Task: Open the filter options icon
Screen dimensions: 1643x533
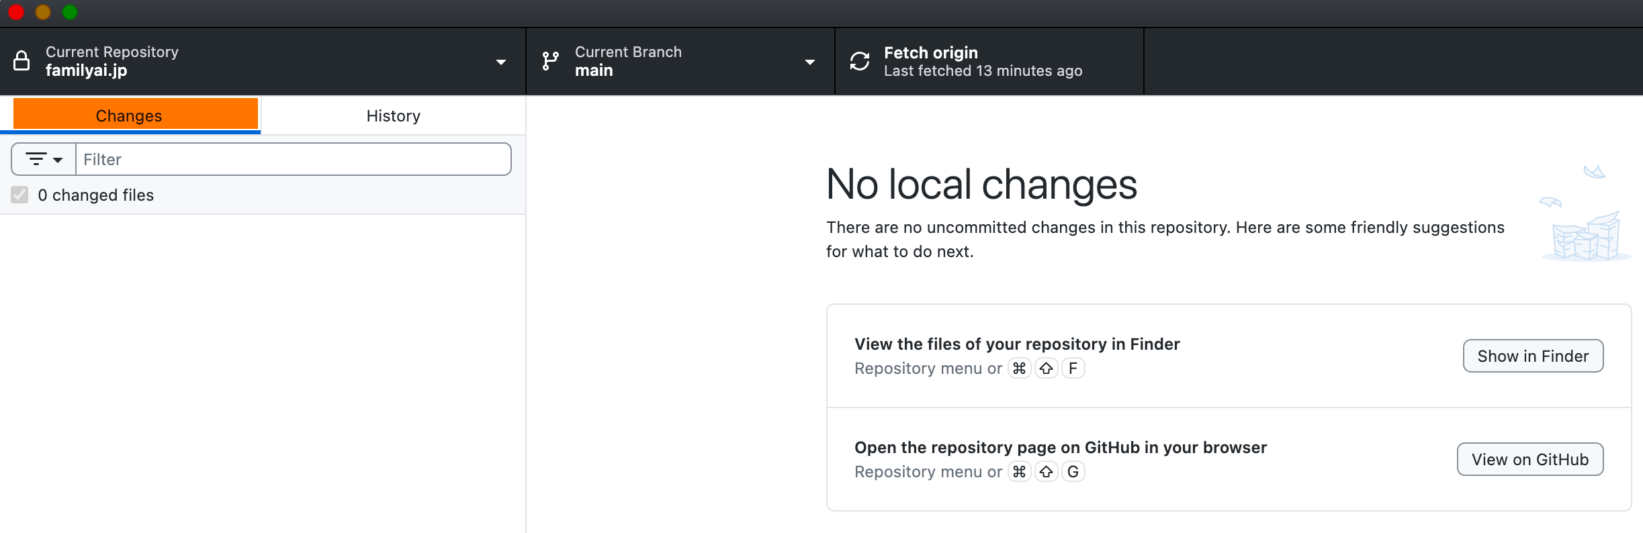Action: point(36,159)
